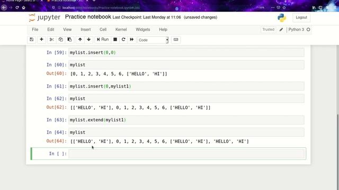Screen dimensions: 339x190
Task: Click the browser address bar URL
Action: pyautogui.click(x=101, y=8)
